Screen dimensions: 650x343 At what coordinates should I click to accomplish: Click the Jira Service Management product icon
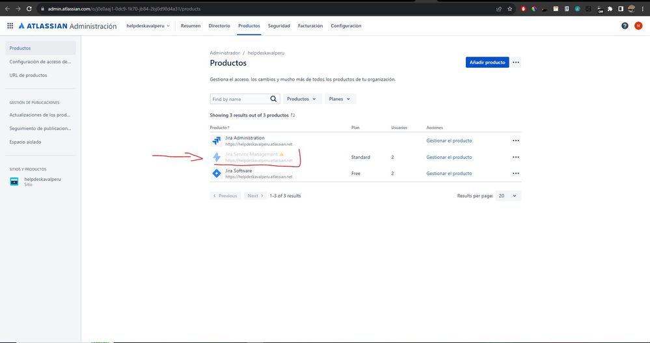pyautogui.click(x=217, y=158)
